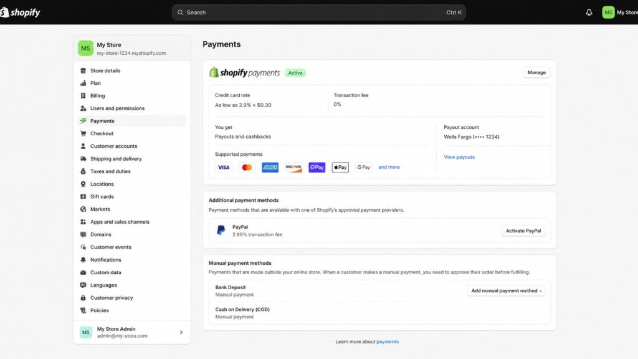Image resolution: width=638 pixels, height=359 pixels.
Task: Click '2.99% transaction fee' under PayPal
Action: pos(257,234)
